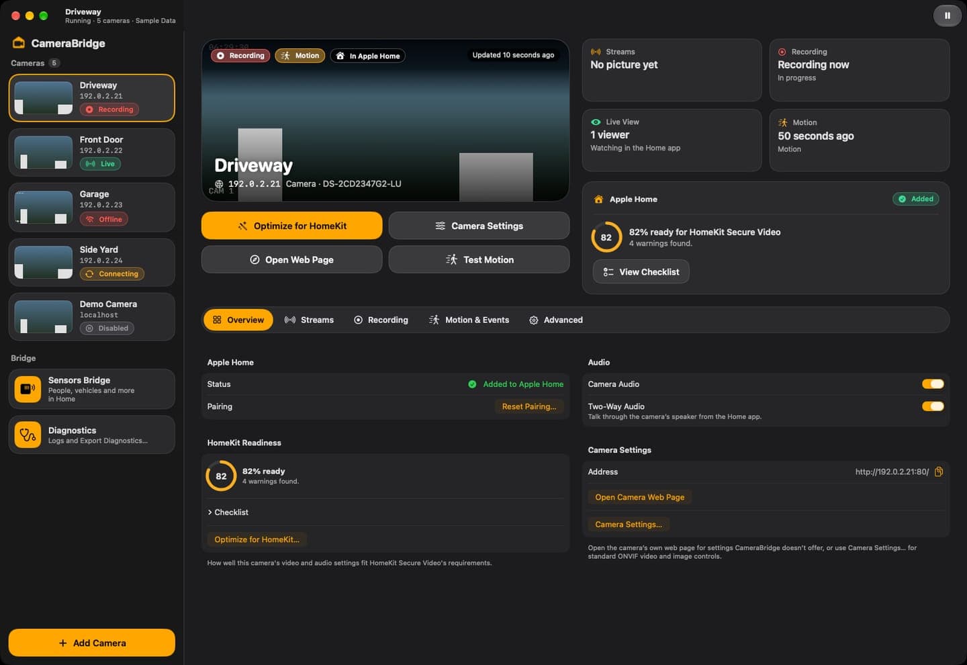The width and height of the screenshot is (967, 665).
Task: Click the eye icon on the Live View card
Action: (596, 122)
